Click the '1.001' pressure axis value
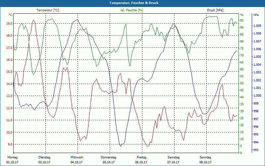265x166 pixels. tap(257, 88)
